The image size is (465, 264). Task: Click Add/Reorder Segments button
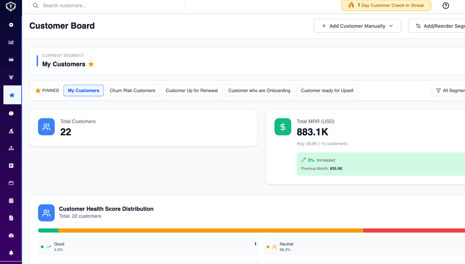pyautogui.click(x=436, y=26)
